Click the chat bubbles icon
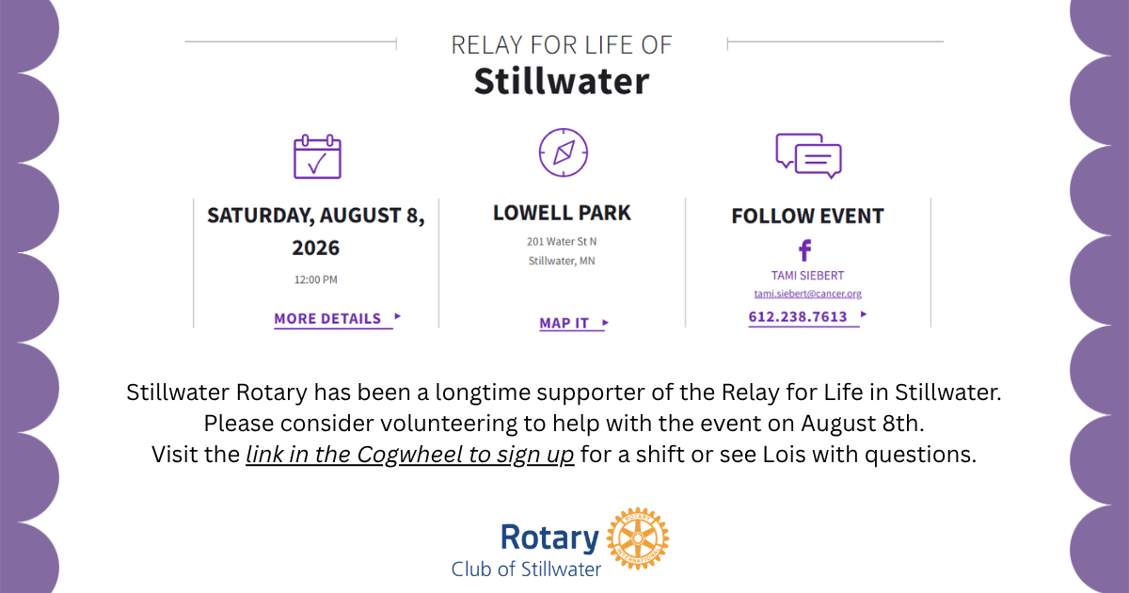 (808, 155)
